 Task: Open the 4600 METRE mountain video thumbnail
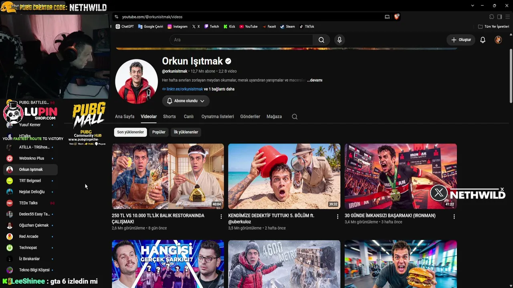pyautogui.click(x=284, y=264)
